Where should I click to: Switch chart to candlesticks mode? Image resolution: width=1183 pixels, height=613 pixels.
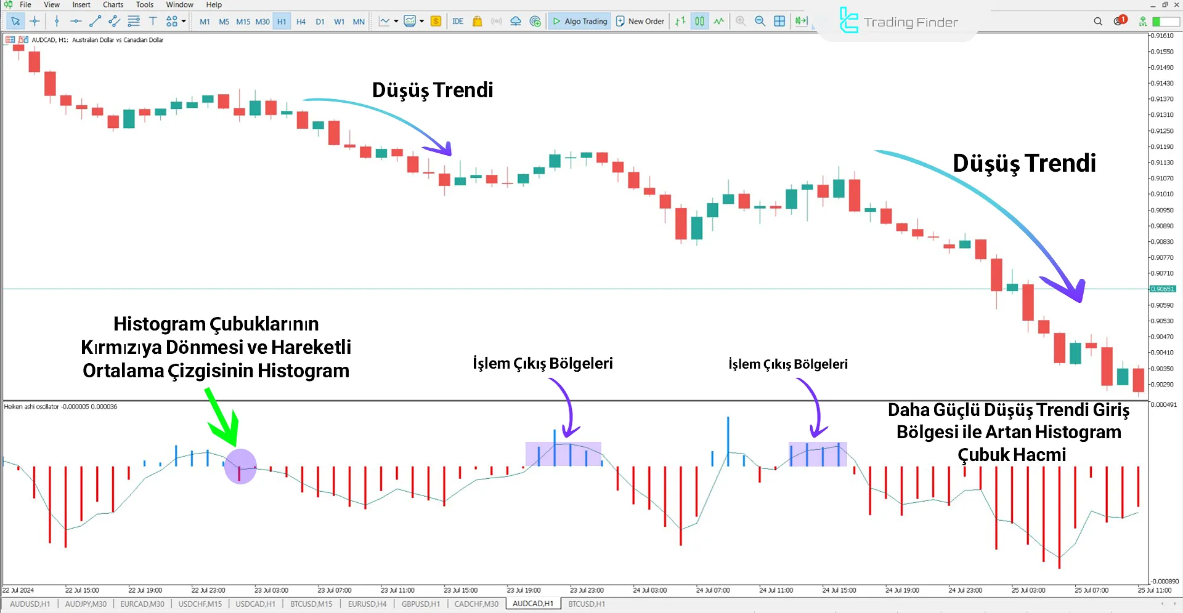pyautogui.click(x=699, y=22)
